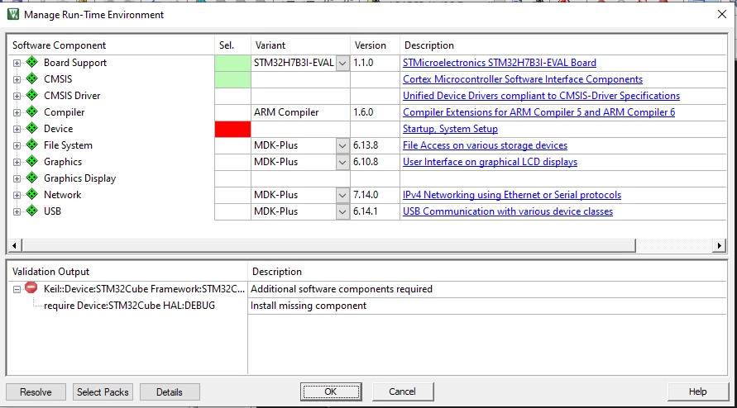Open File Access on various storage devices link
Viewport: 737px width, 408px height.
coord(485,145)
